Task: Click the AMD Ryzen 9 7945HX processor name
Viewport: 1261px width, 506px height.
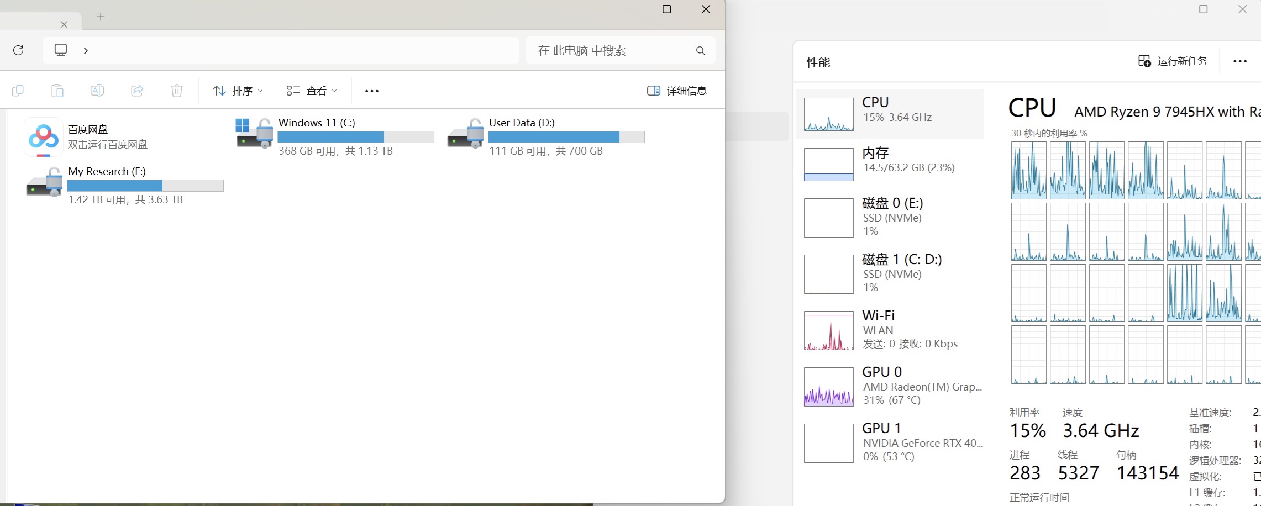Action: coord(1167,112)
